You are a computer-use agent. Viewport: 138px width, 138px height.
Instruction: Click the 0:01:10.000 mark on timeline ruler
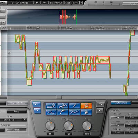(33, 28)
